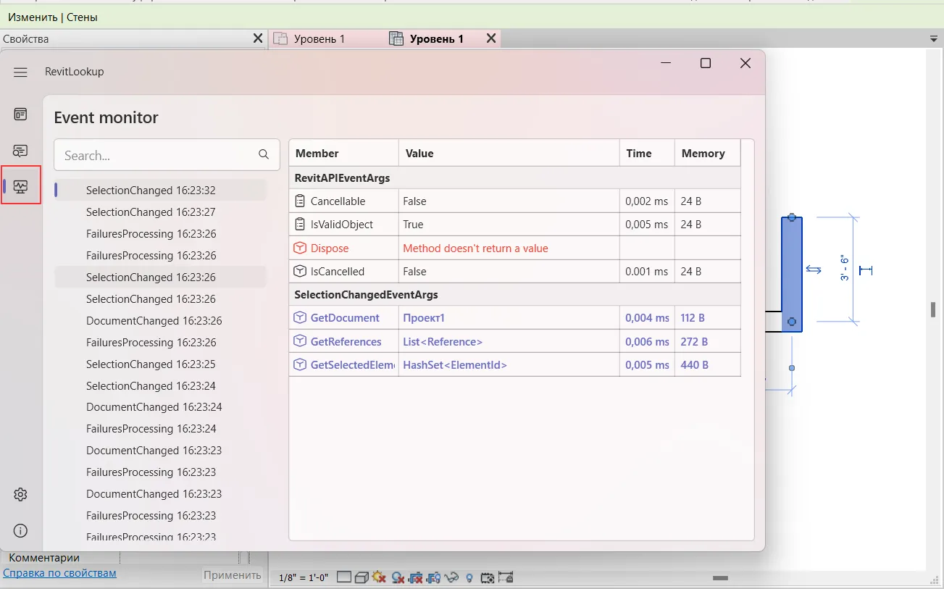Click the search magnifier icon
The image size is (944, 589).
click(x=264, y=154)
